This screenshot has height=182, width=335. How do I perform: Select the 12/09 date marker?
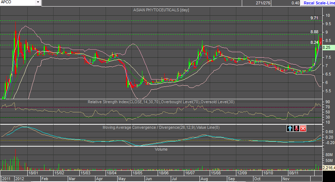(242, 173)
